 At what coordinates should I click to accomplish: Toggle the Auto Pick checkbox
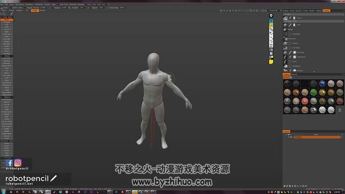(x=59, y=4)
